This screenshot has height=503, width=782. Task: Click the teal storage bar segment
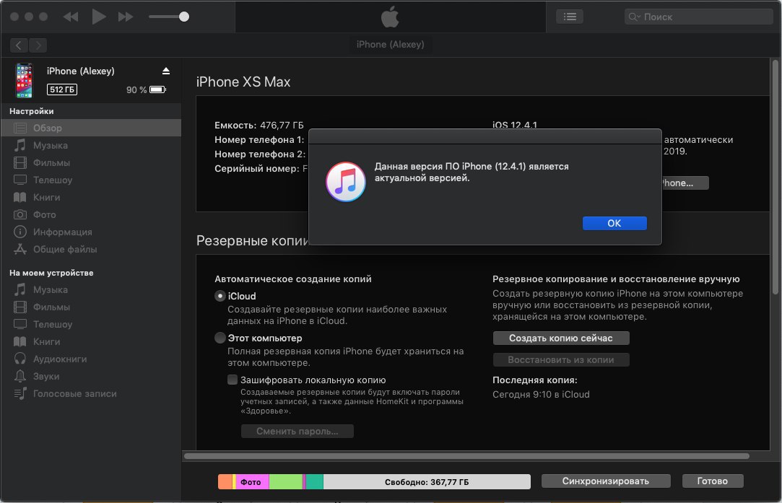pos(314,481)
